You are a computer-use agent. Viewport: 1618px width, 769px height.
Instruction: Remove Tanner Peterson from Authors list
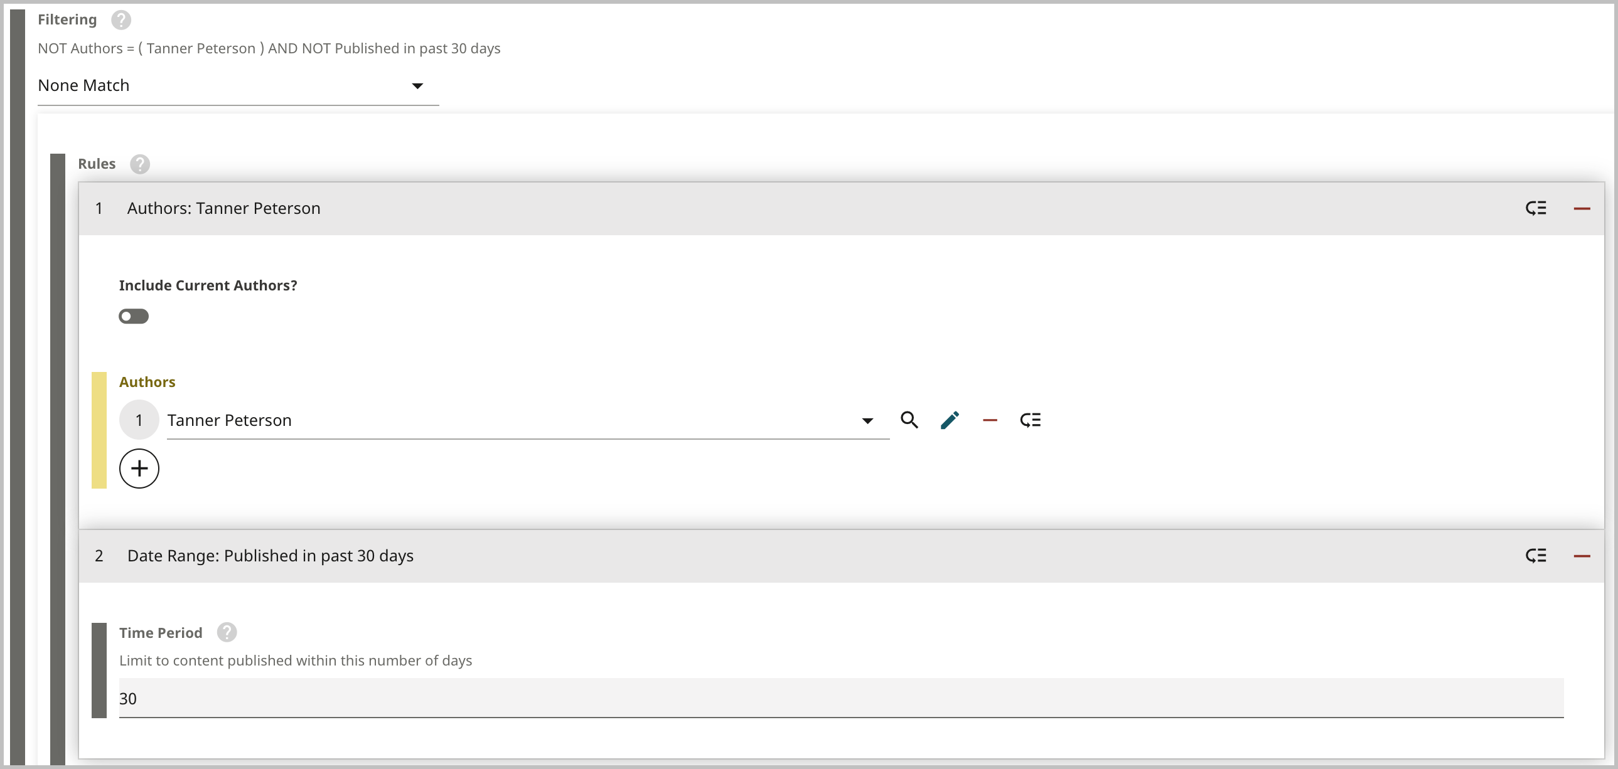coord(990,420)
